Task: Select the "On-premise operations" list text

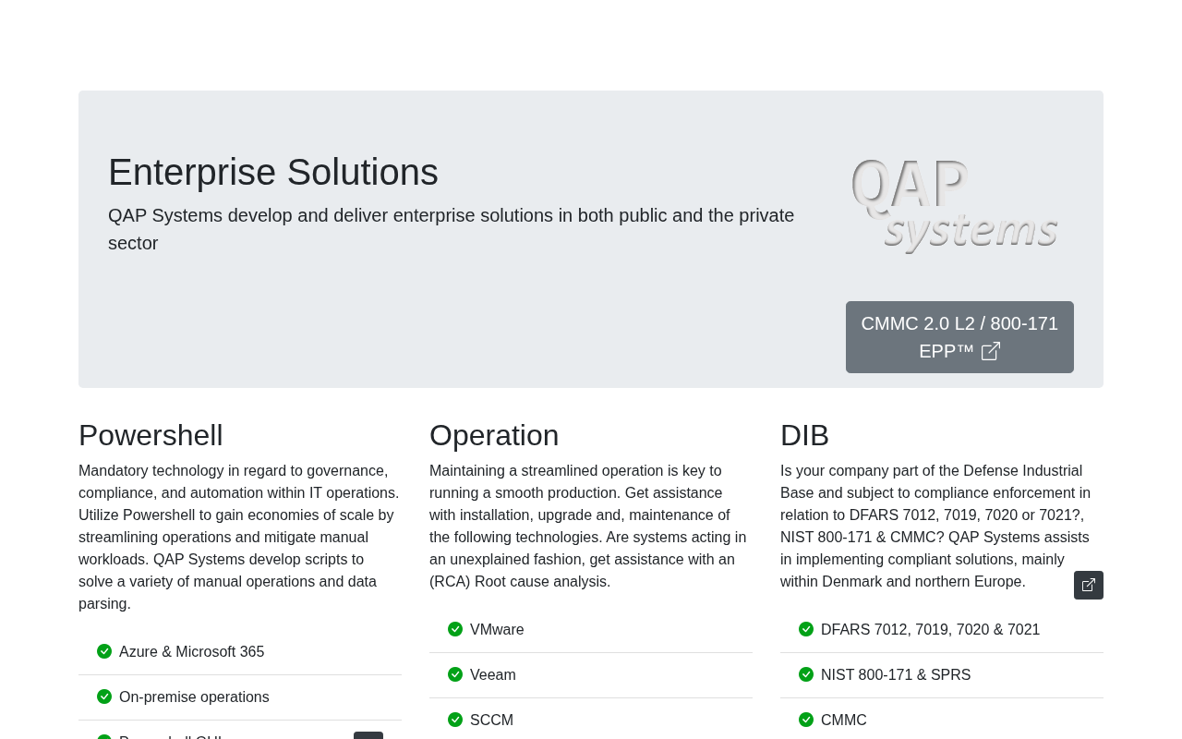Action: pyautogui.click(x=194, y=697)
